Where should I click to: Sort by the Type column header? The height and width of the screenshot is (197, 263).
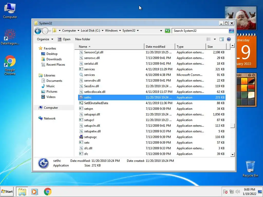[x=190, y=47]
